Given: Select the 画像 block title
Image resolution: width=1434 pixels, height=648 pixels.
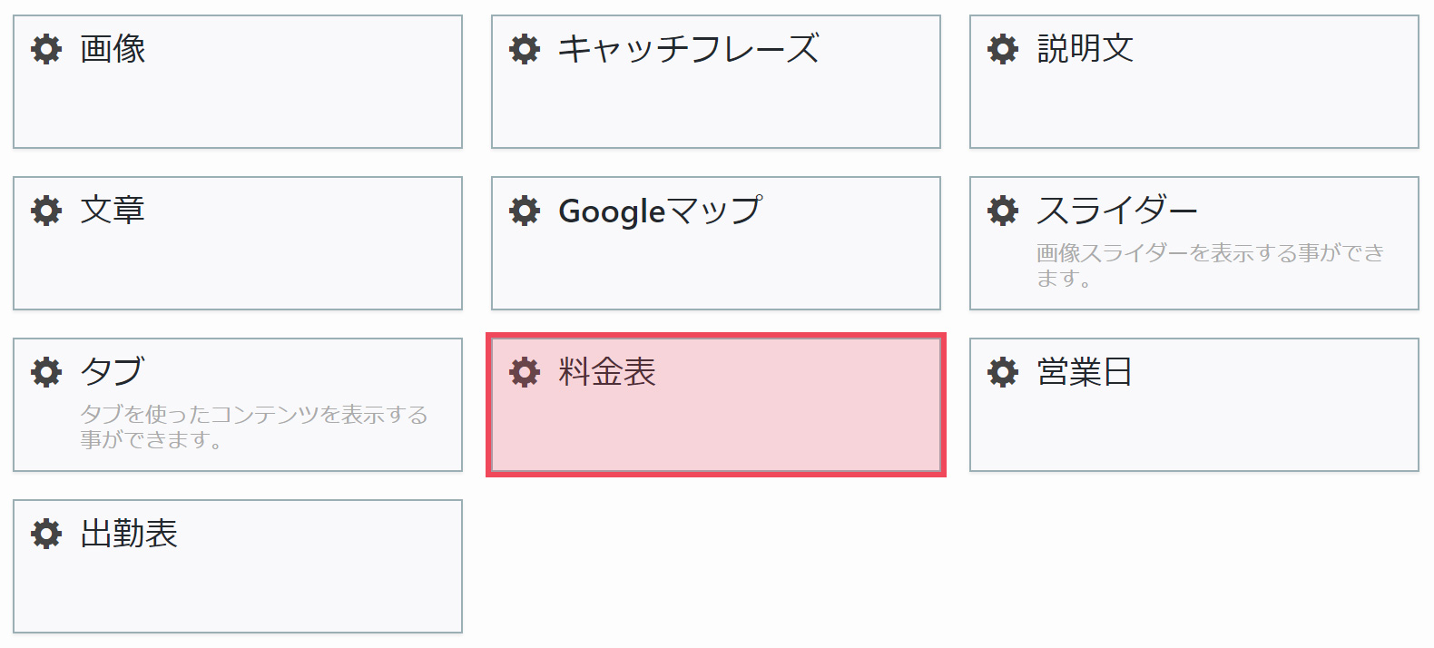Looking at the screenshot, I should coord(113,49).
